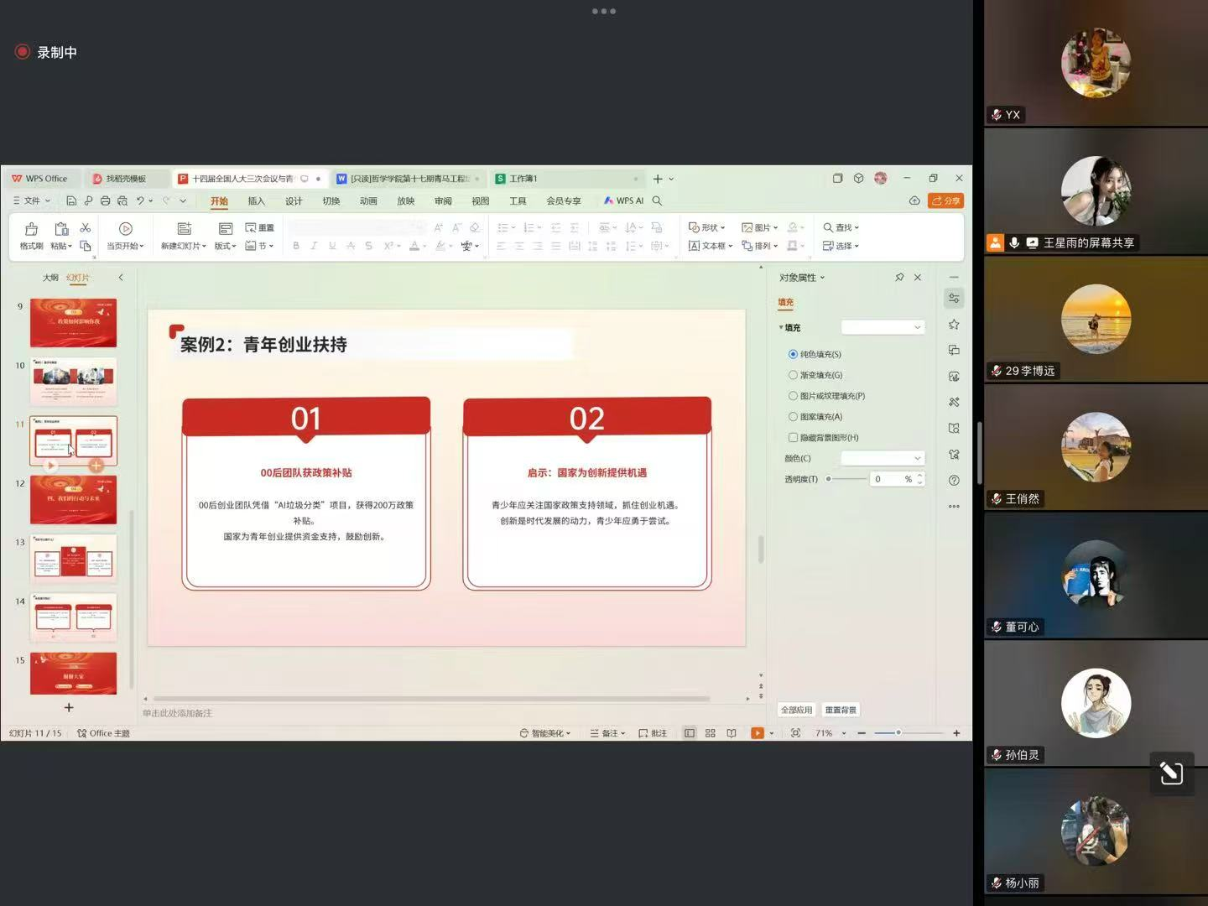1208x906 pixels.
Task: Start slideshow via 当页开始 play icon
Action: point(126,229)
